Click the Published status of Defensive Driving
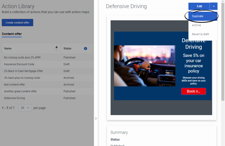Screen dimensions: 225x146 pyautogui.click(x=69, y=98)
